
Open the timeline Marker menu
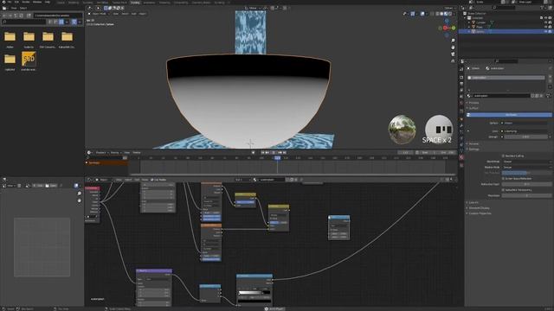click(x=137, y=153)
